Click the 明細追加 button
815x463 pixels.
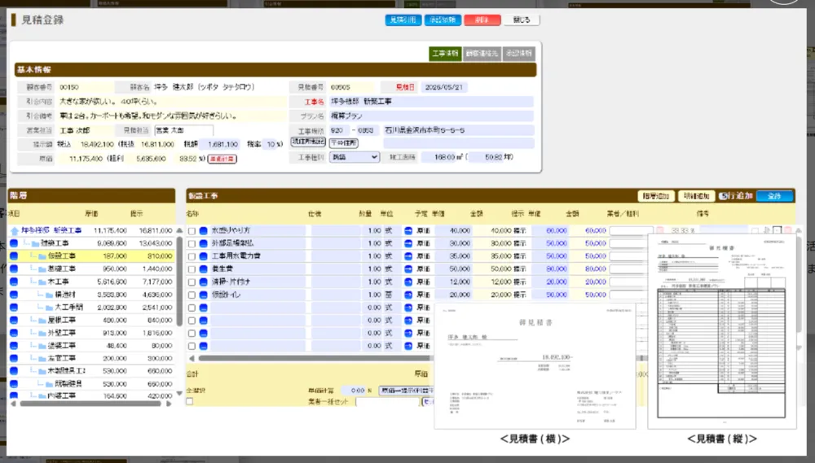tap(697, 196)
